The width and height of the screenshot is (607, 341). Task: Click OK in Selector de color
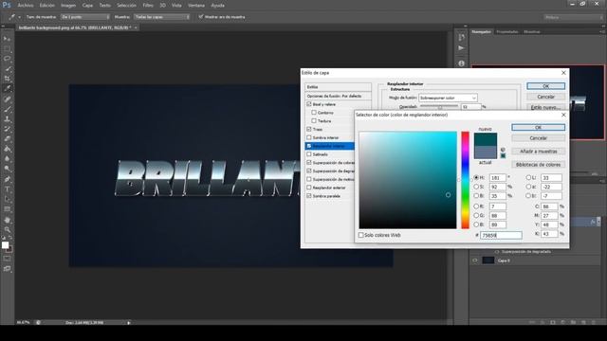pos(538,127)
